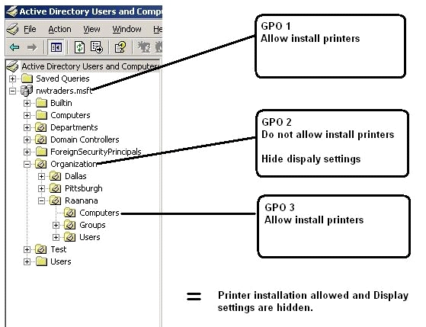Image resolution: width=426 pixels, height=327 pixels.
Task: Open the View menu
Action: 91,29
